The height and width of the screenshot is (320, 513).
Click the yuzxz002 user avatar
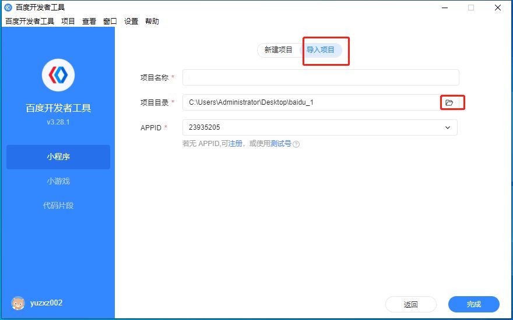pos(18,303)
